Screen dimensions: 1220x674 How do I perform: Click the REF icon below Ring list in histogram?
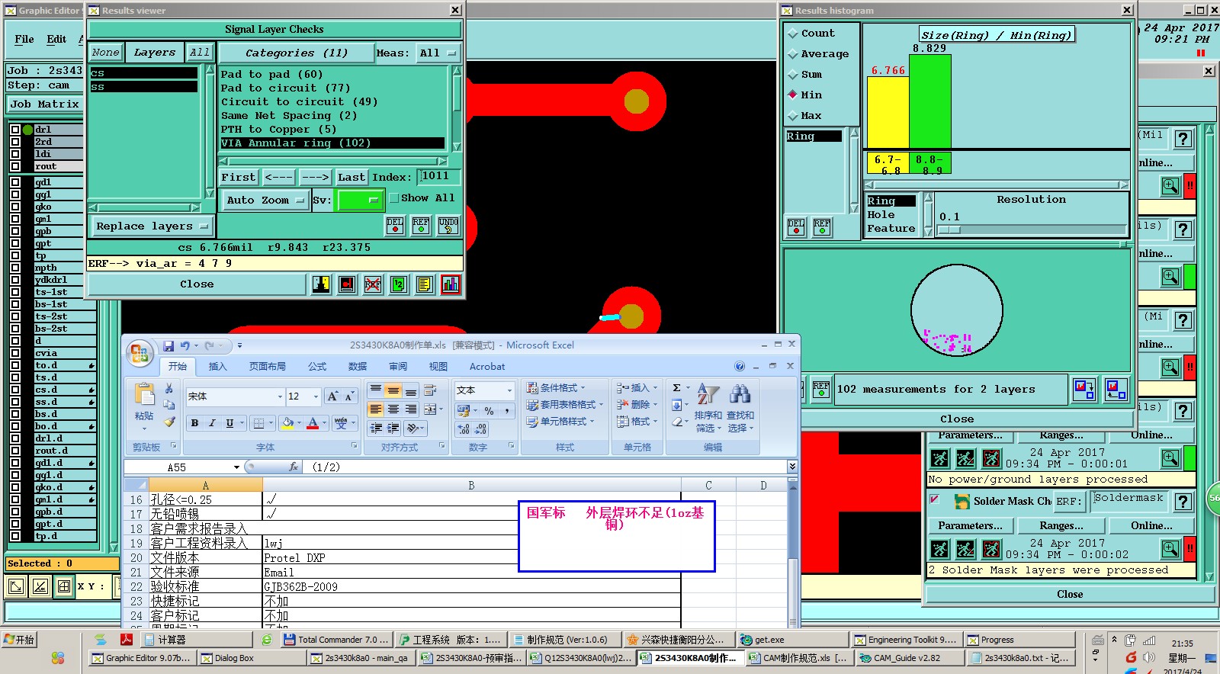tap(822, 227)
